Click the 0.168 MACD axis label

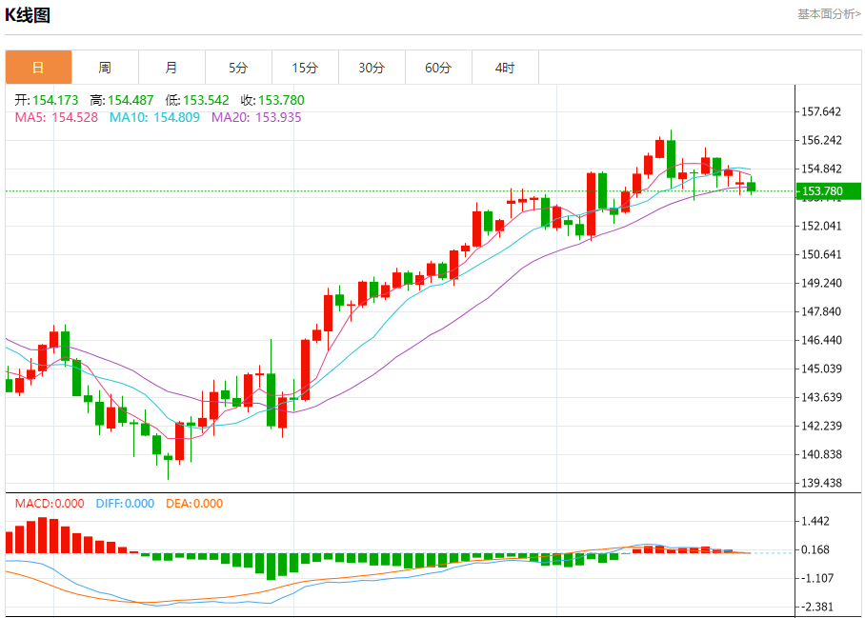pos(815,549)
